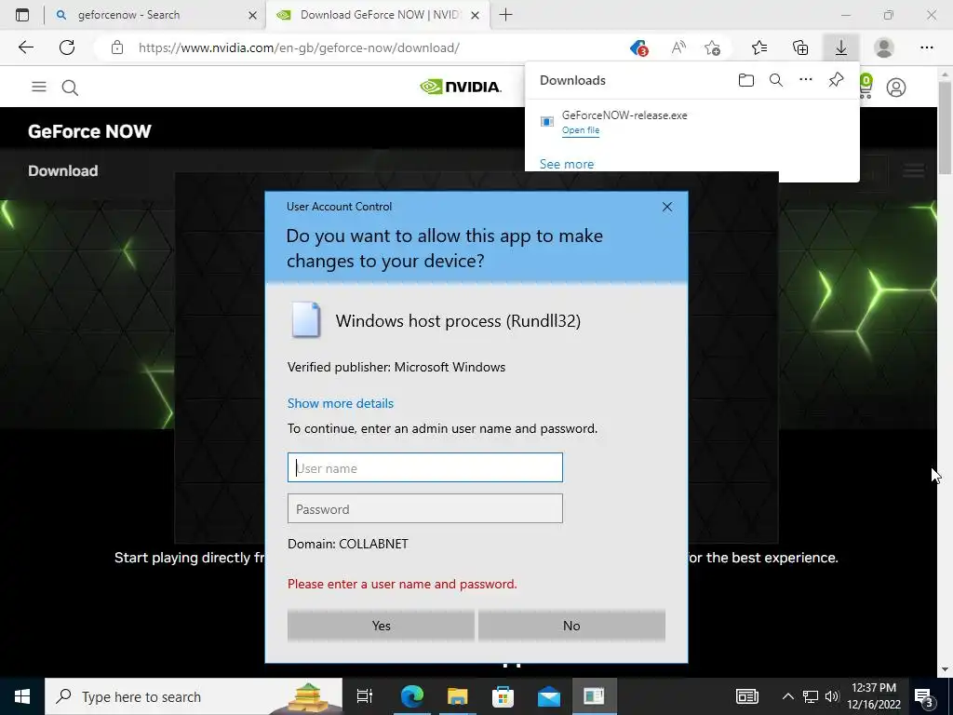This screenshot has width=953, height=715.
Task: Open Mail app from taskbar
Action: (549, 696)
